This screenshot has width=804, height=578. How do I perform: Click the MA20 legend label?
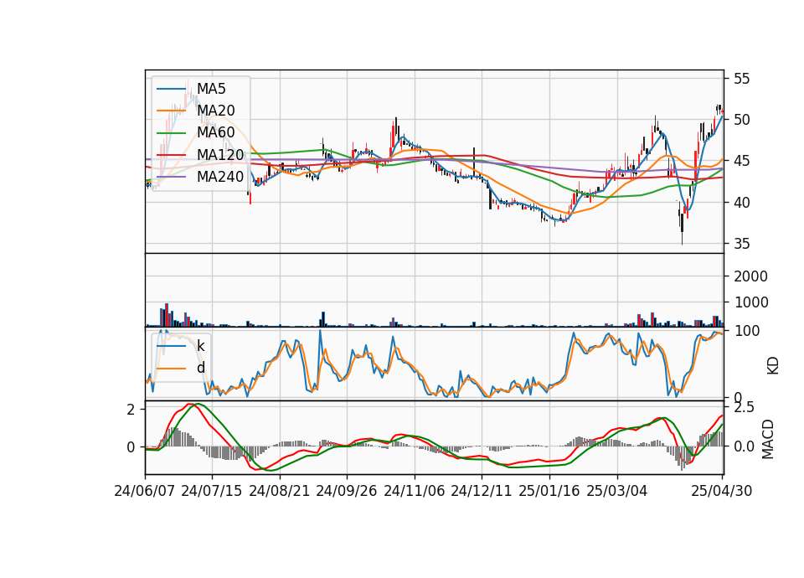point(216,111)
